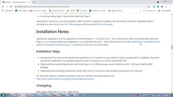
Task: Click the scrollbar down arrow
Action: (172, 92)
